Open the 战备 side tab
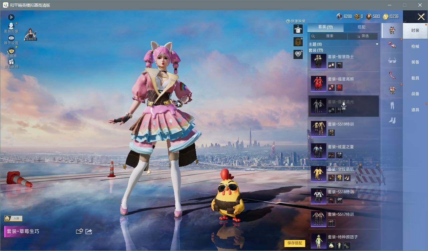This screenshot has width=428, height=251. click(415, 94)
